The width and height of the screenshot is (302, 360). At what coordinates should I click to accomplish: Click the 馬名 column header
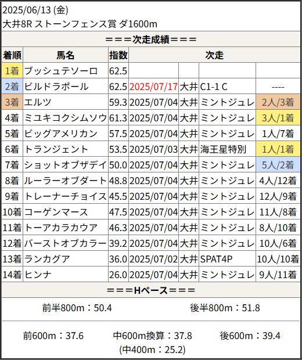[66, 55]
